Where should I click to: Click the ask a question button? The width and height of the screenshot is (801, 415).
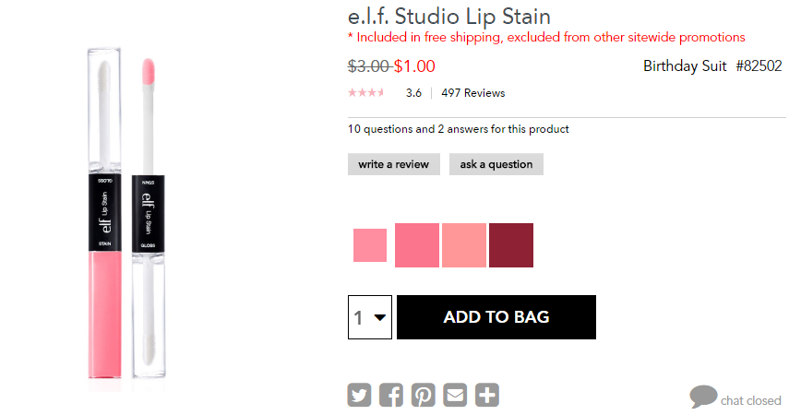click(x=496, y=164)
